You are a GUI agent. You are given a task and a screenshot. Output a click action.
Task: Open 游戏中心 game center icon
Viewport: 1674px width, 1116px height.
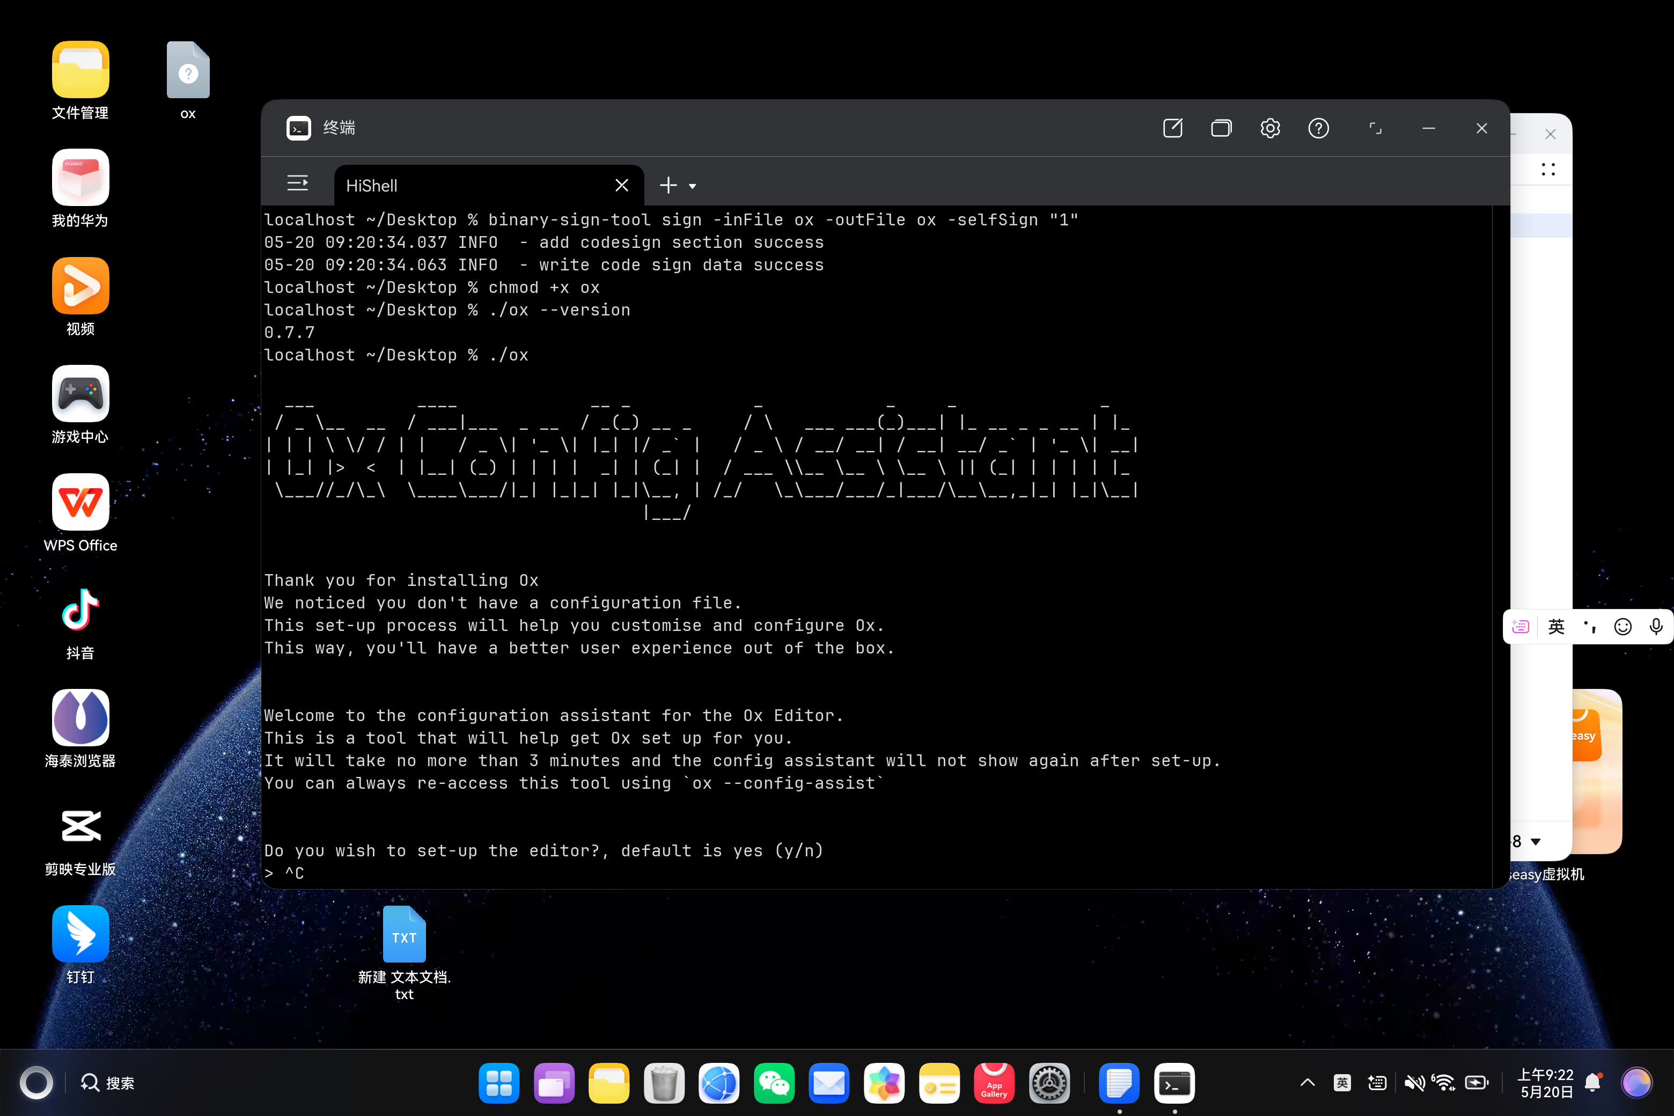[80, 405]
